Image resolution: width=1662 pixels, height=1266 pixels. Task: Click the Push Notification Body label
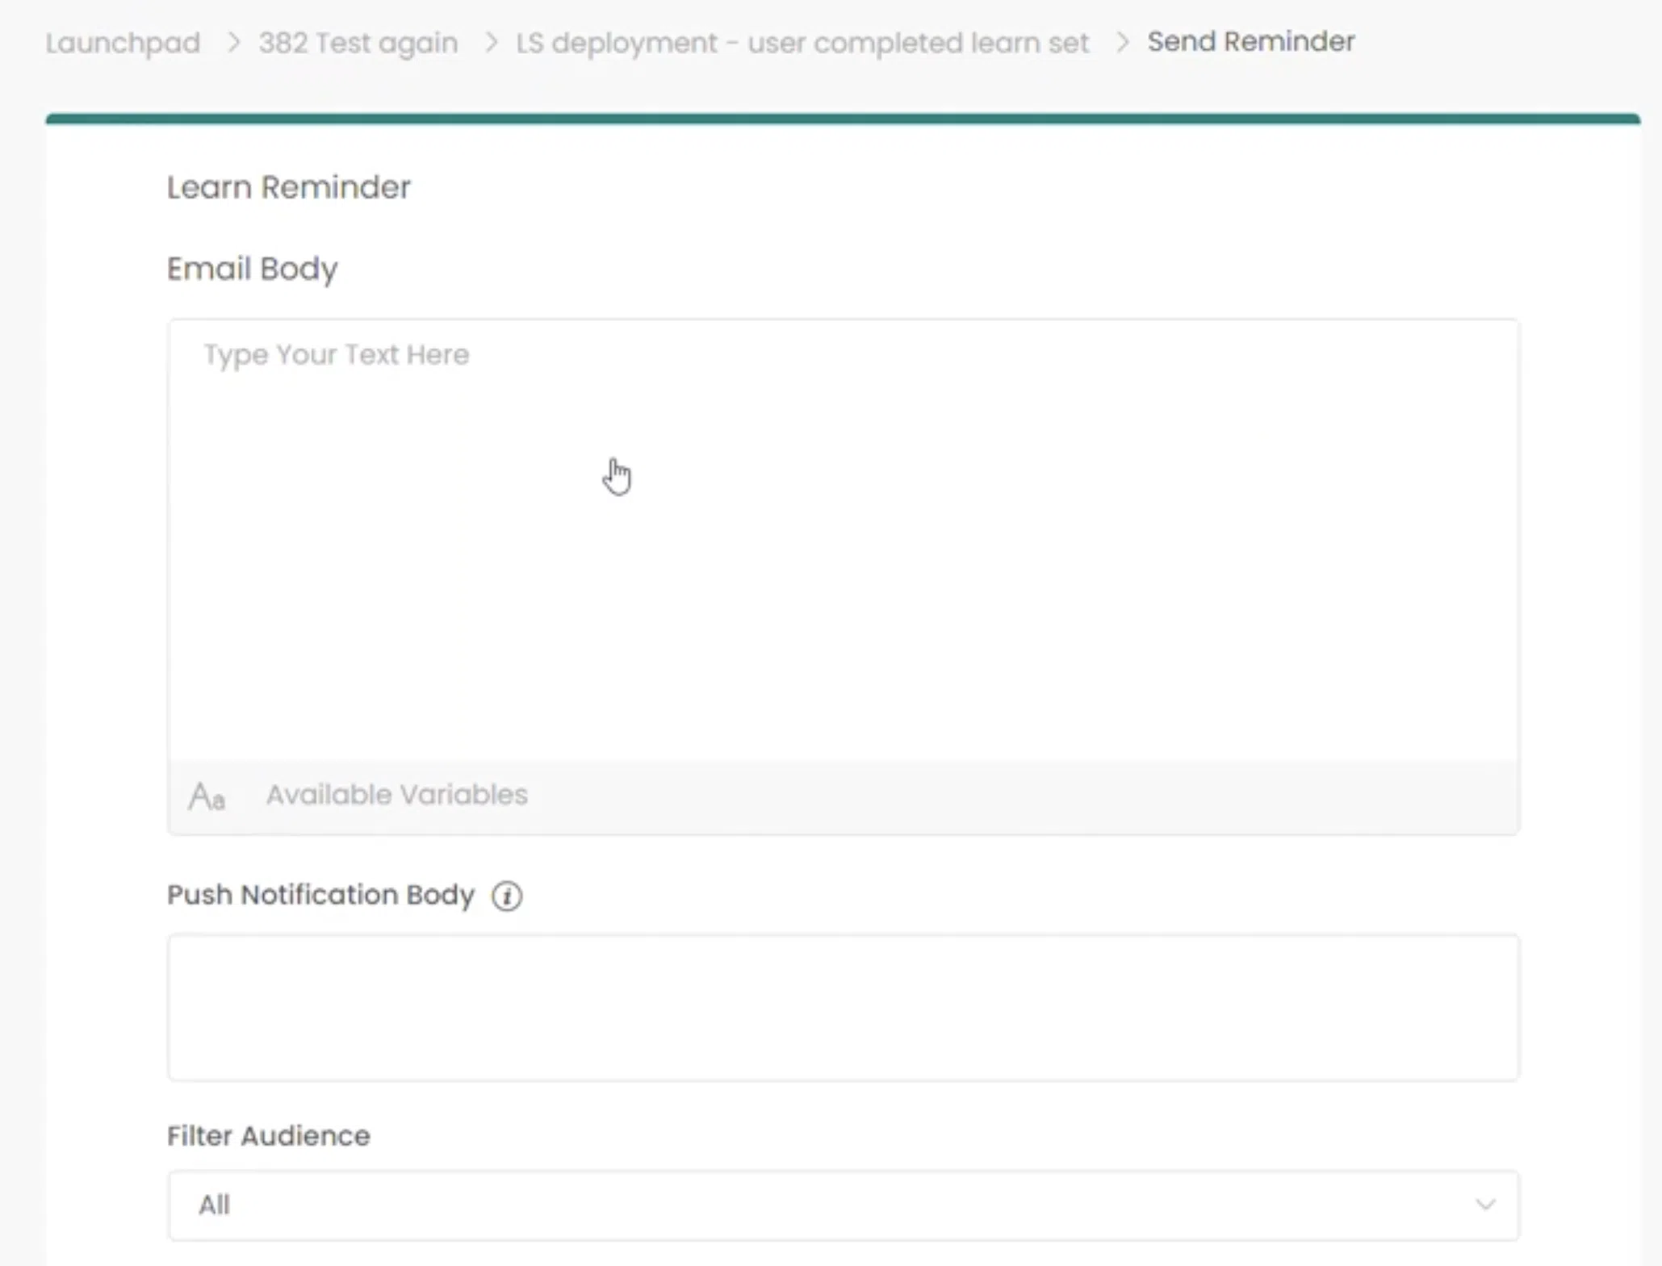pos(320,895)
